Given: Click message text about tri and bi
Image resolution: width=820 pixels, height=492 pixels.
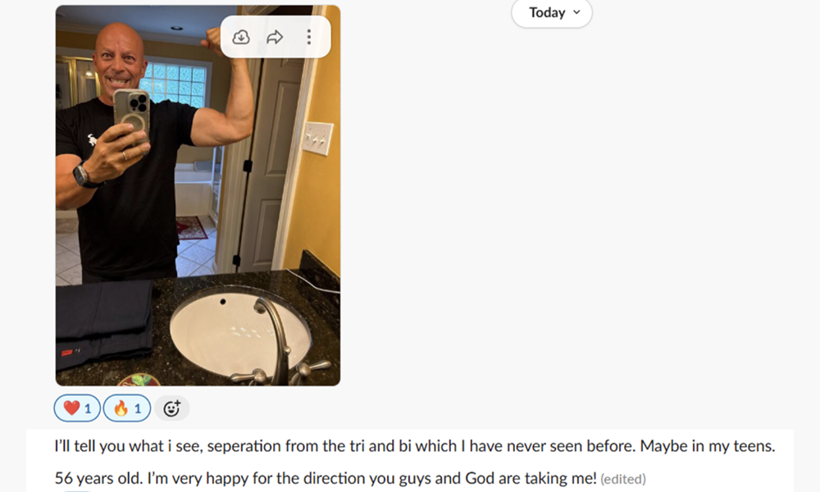Looking at the screenshot, I should [415, 446].
